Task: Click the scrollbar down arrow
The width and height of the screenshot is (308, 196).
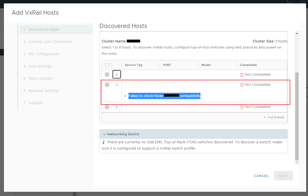Action: point(297,162)
